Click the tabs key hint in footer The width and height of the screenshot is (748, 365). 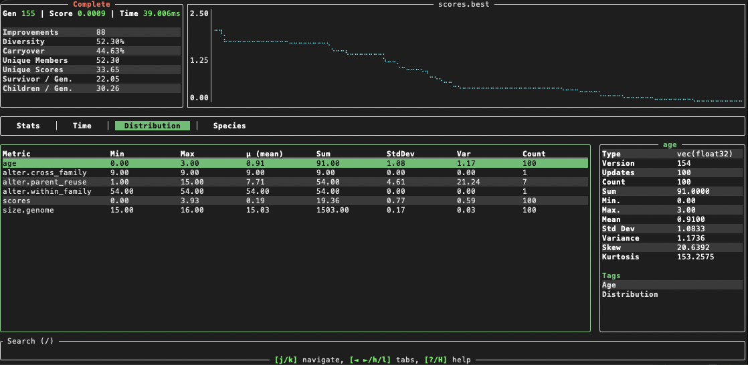[x=385, y=360]
